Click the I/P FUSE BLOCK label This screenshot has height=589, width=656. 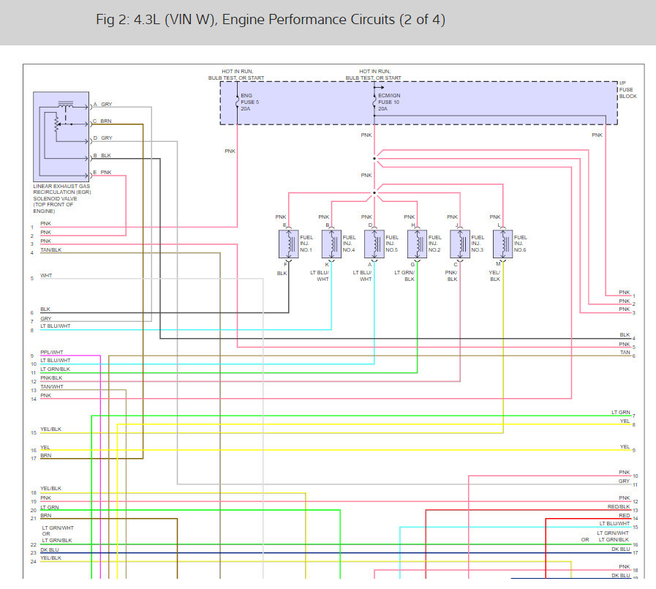pos(628,89)
